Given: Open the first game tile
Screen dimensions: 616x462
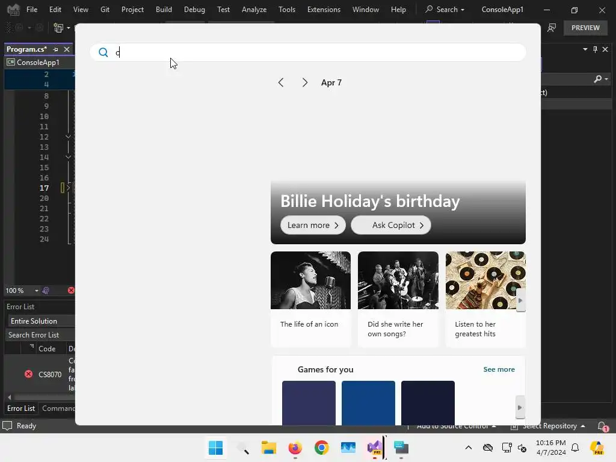Looking at the screenshot, I should point(309,402).
